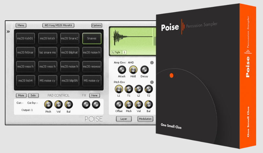Image resolution: width=263 pixels, height=153 pixels.
Task: Open the Amp Env AHD mode selector
Action: pyautogui.click(x=131, y=63)
